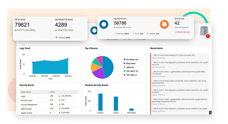Viewport: 228px width, 124px height.
Task: Open the telnetd peer died EOF alert
Action: click(180, 57)
